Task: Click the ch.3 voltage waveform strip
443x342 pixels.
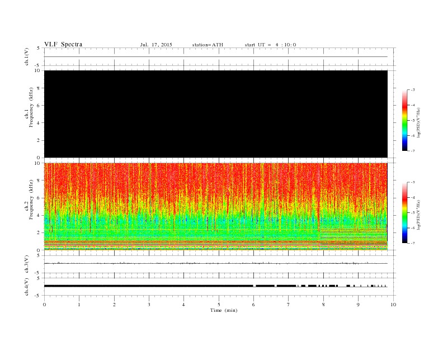Action: click(x=219, y=264)
